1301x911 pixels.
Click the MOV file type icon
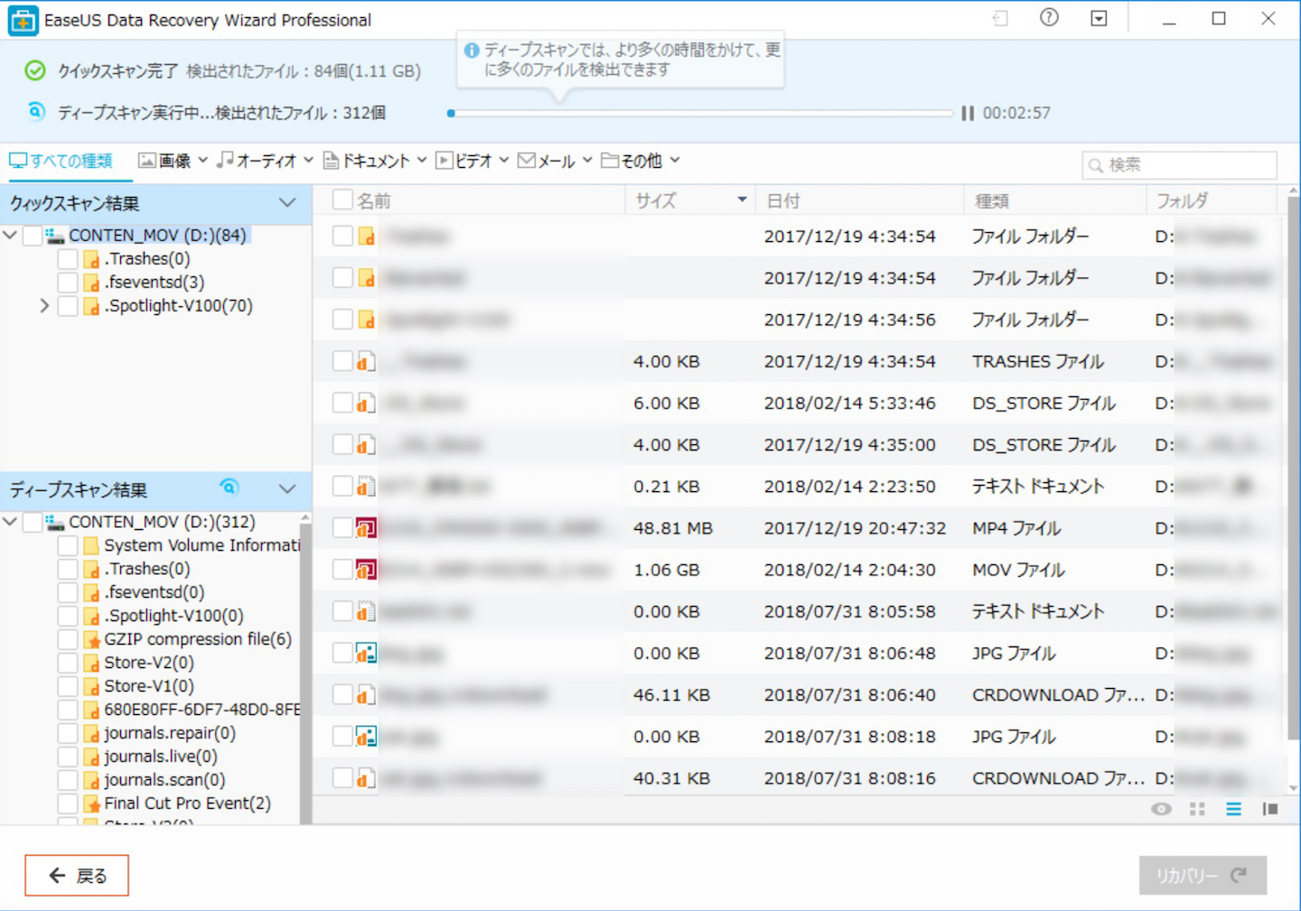pyautogui.click(x=366, y=569)
